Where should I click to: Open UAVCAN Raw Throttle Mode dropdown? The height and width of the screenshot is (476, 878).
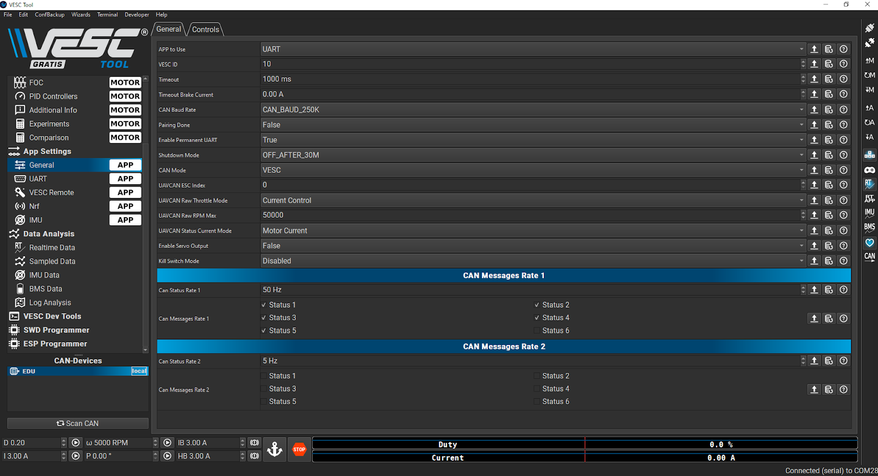tap(533, 200)
